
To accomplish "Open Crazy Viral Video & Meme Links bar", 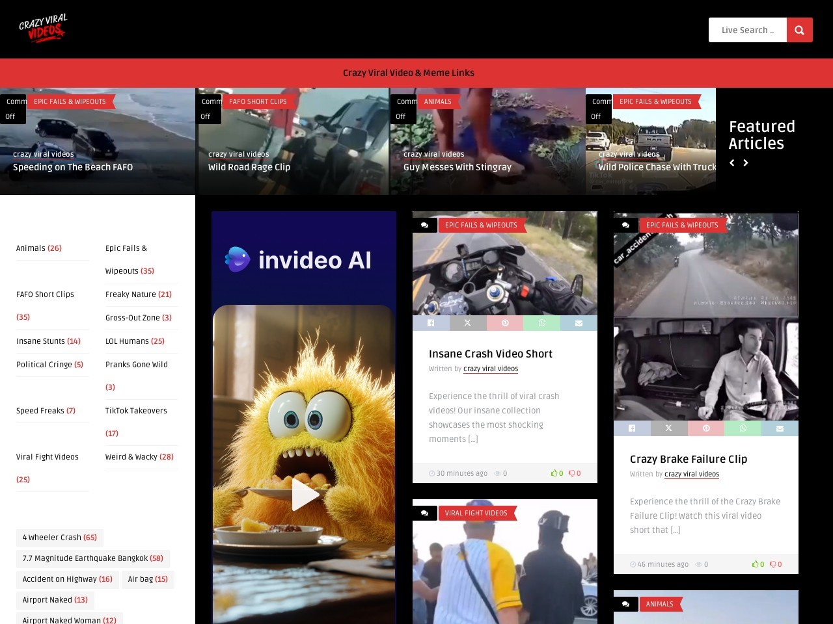I will [x=409, y=73].
